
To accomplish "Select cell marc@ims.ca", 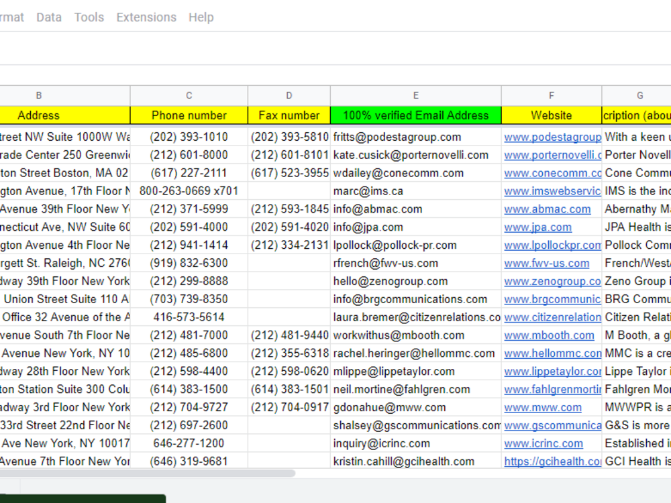I will click(416, 191).
